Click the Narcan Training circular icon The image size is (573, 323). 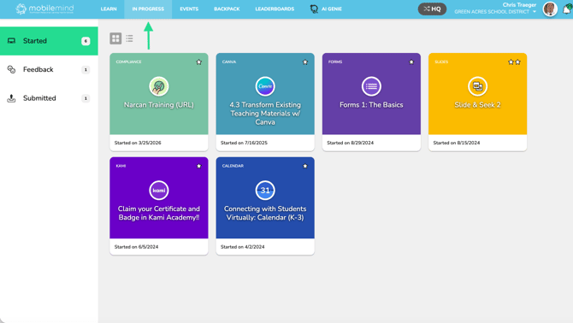(158, 86)
